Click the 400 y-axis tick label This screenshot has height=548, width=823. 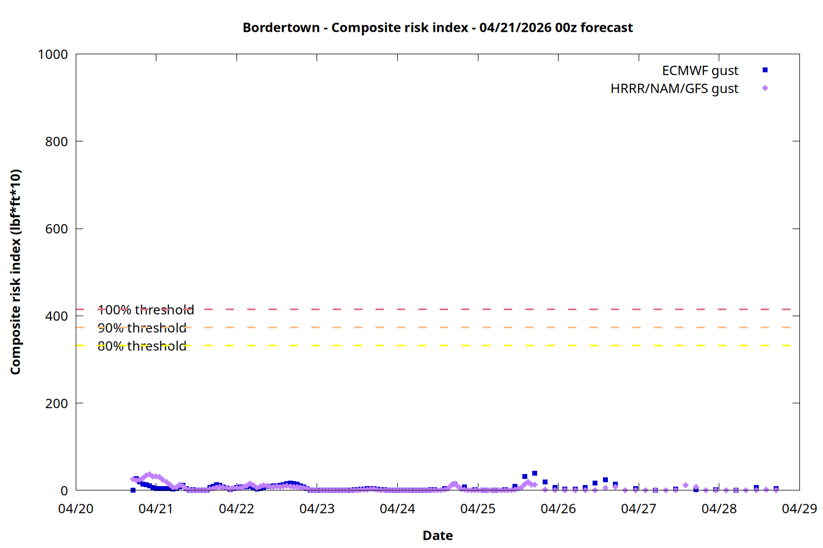tap(57, 316)
